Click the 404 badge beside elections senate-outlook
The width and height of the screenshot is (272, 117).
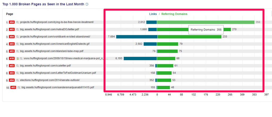(12, 80)
